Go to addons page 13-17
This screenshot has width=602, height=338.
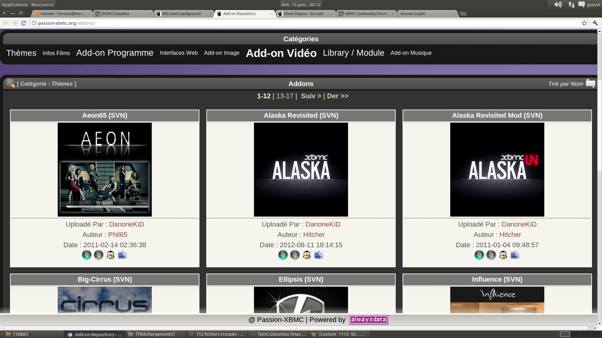tap(284, 96)
